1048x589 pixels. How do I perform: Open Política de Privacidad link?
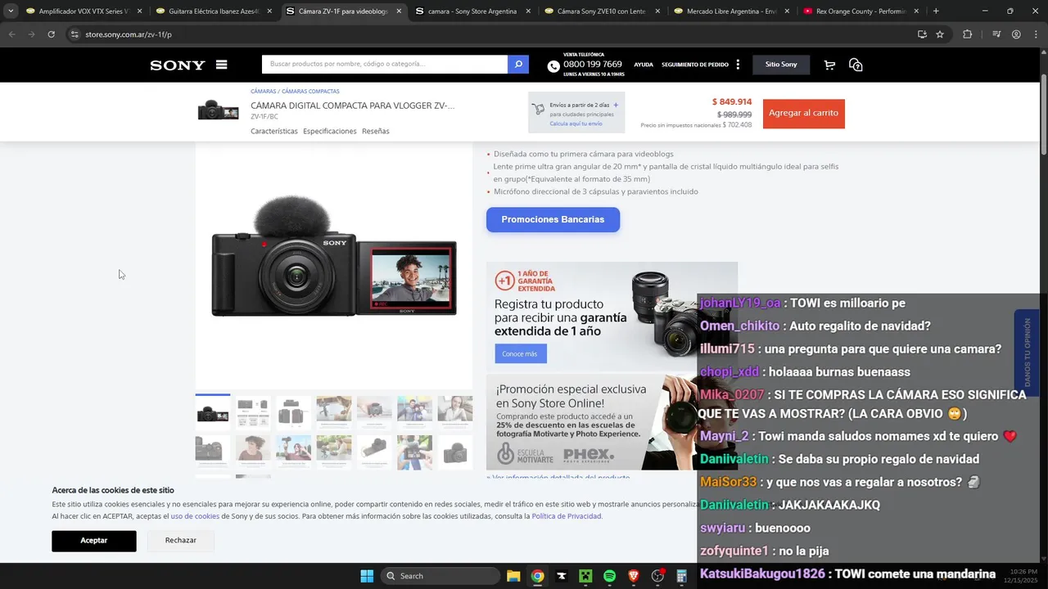(567, 516)
